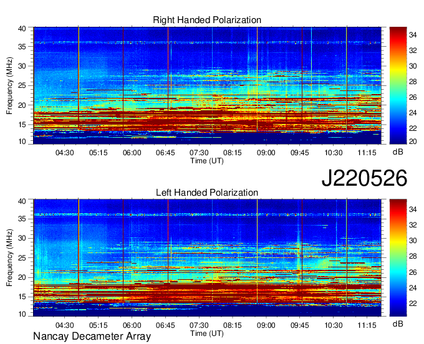
Task: Click the right-handed plot's Frequency (MHz) axis label
Action: tap(9, 85)
